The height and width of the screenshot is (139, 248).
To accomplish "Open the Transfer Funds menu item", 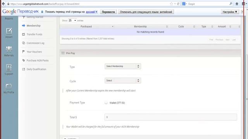I will [x=34, y=34].
